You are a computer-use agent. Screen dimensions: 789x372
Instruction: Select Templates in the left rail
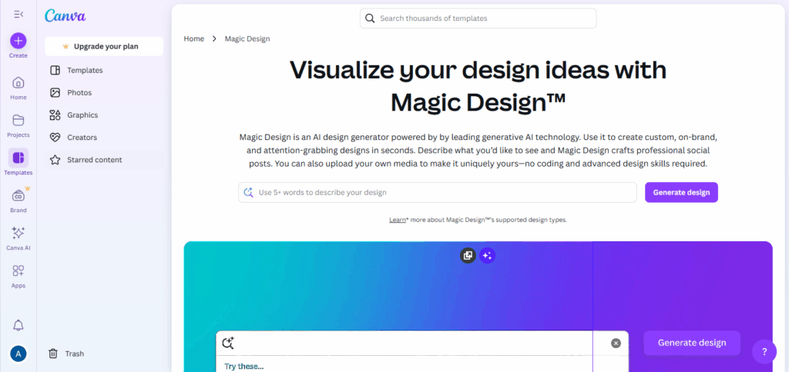tap(18, 162)
